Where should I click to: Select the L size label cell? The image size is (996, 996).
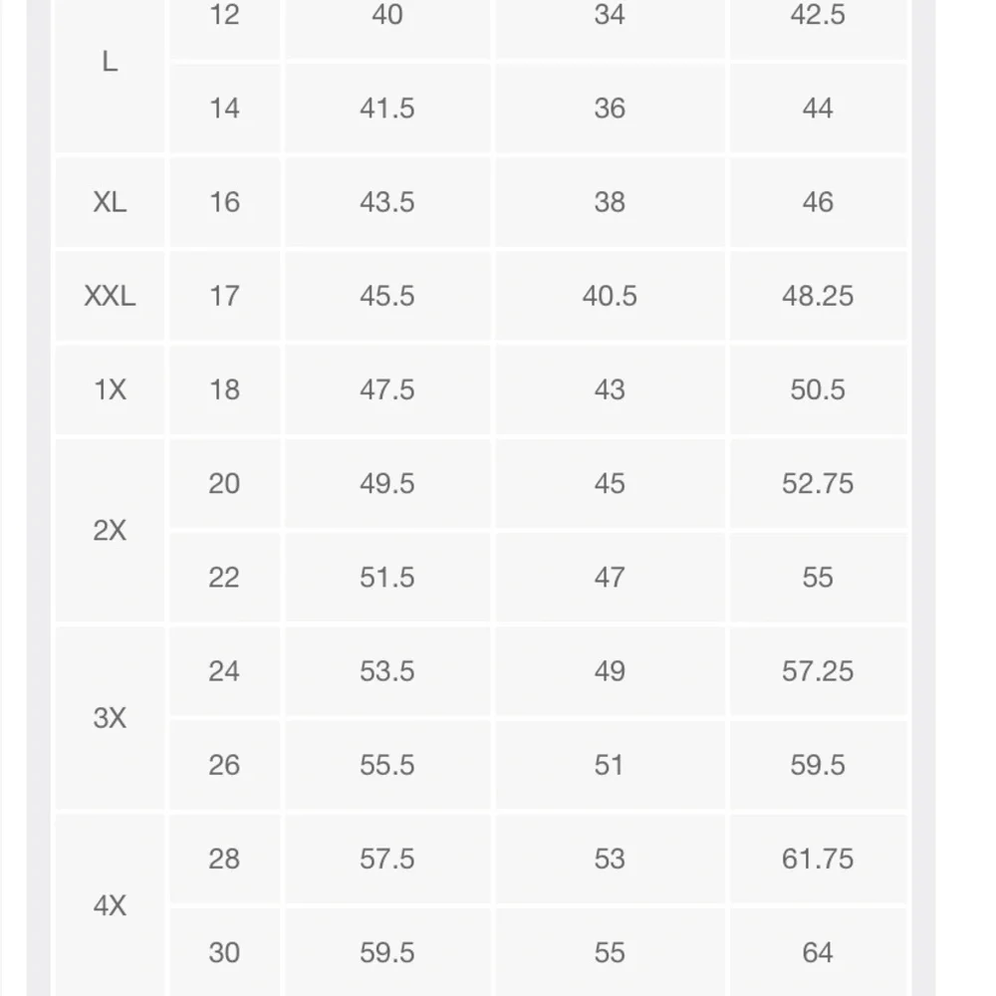(x=110, y=62)
